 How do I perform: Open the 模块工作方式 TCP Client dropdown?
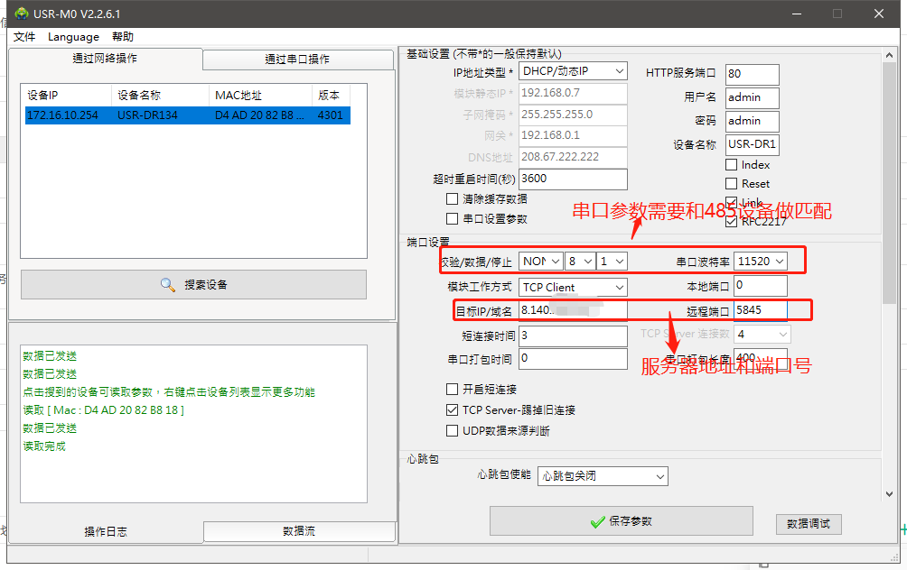pos(573,287)
